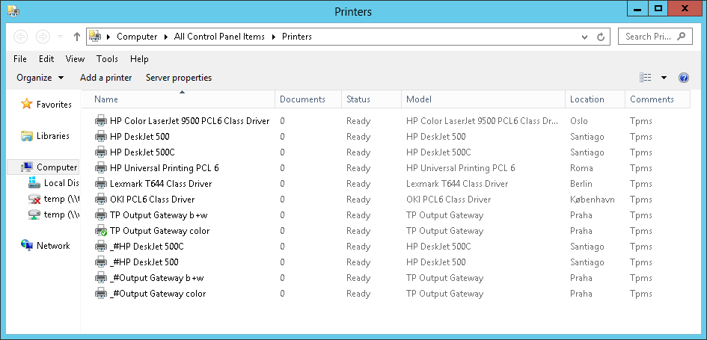Open the Tools menu
Screen dimensions: 707x340
(107, 59)
